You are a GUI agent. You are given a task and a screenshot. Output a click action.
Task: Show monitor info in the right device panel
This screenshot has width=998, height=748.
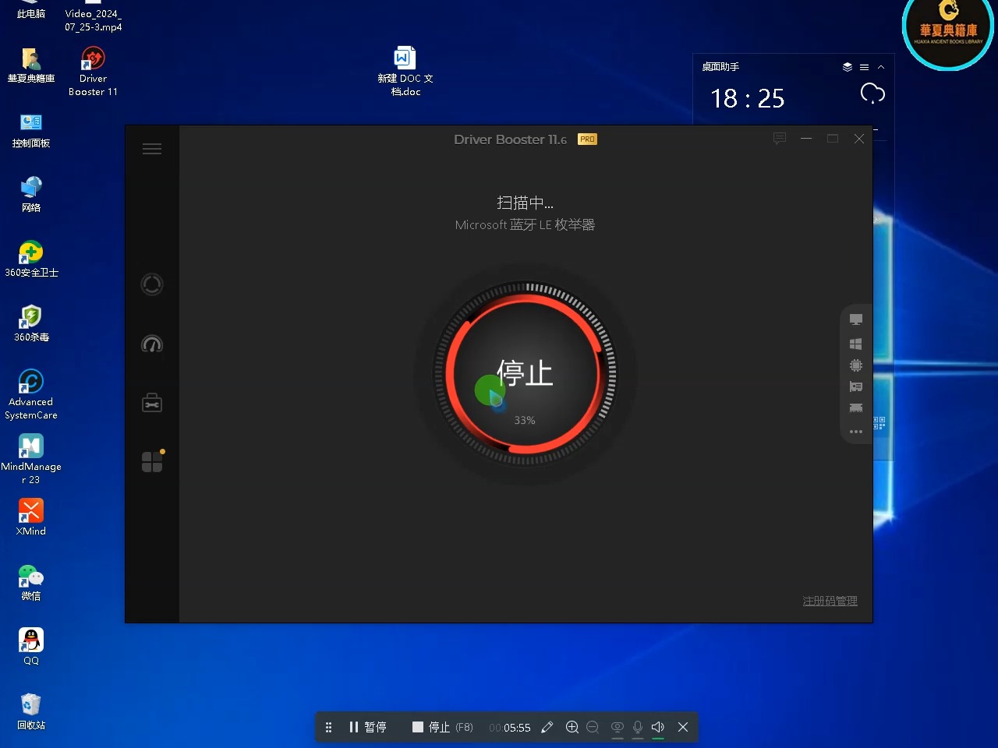coord(856,319)
